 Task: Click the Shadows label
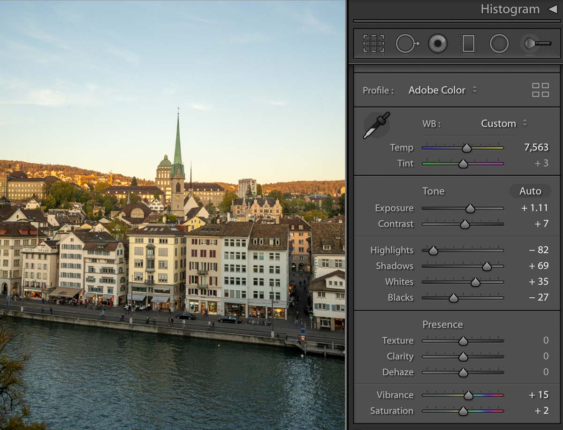tap(395, 265)
